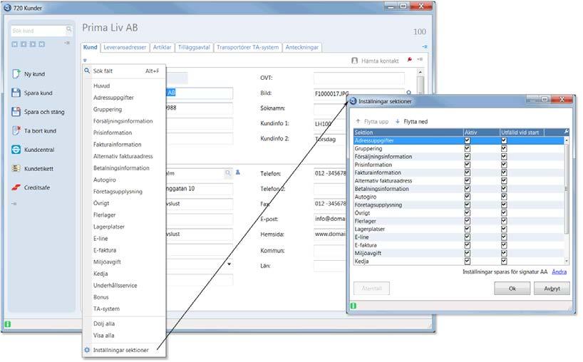Click into the Sök kund field
The image size is (583, 362).
(38, 31)
